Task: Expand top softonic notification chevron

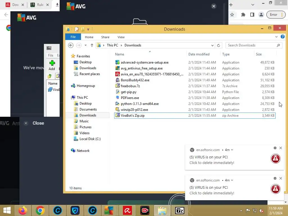Action: tap(232, 150)
